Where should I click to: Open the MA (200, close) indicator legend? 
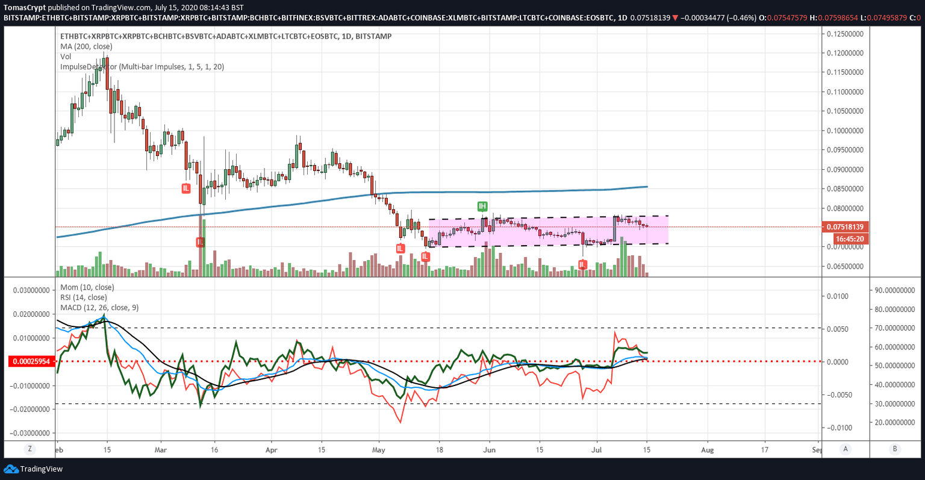pyautogui.click(x=86, y=46)
